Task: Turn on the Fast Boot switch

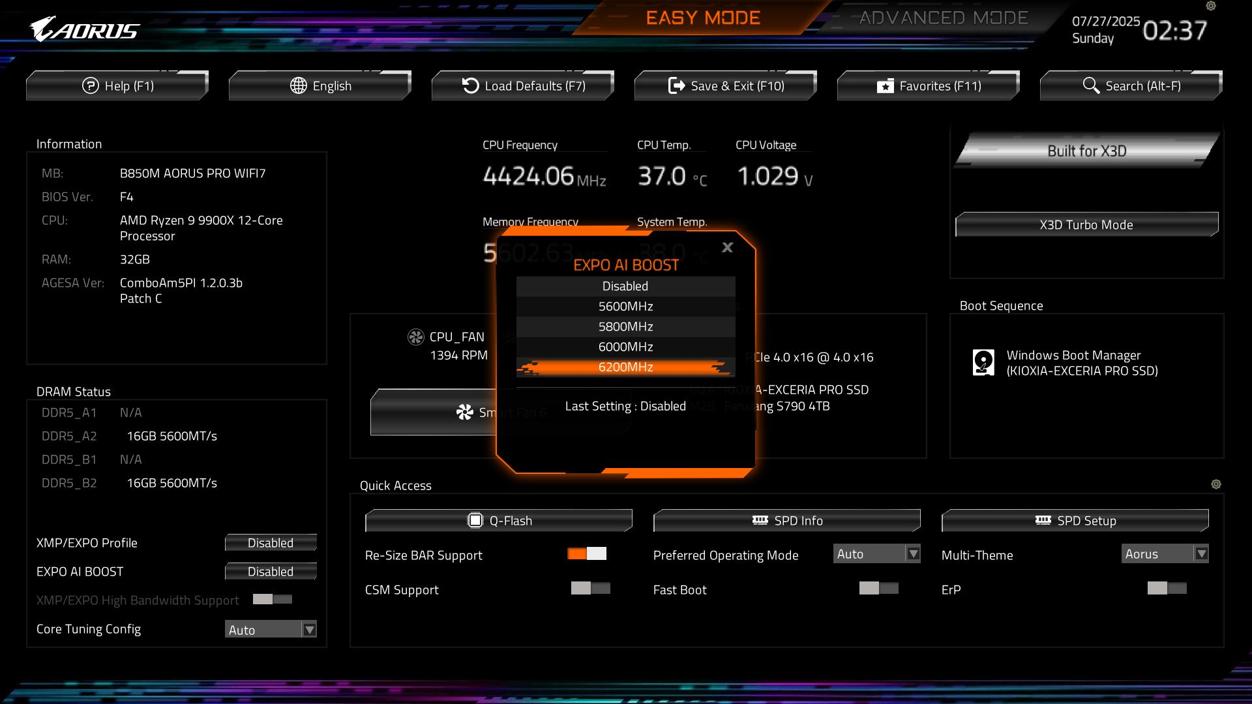Action: point(878,589)
